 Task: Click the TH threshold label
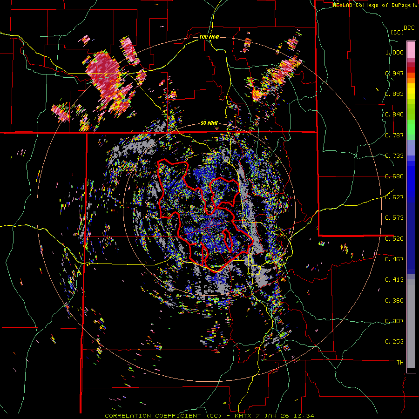point(400,363)
